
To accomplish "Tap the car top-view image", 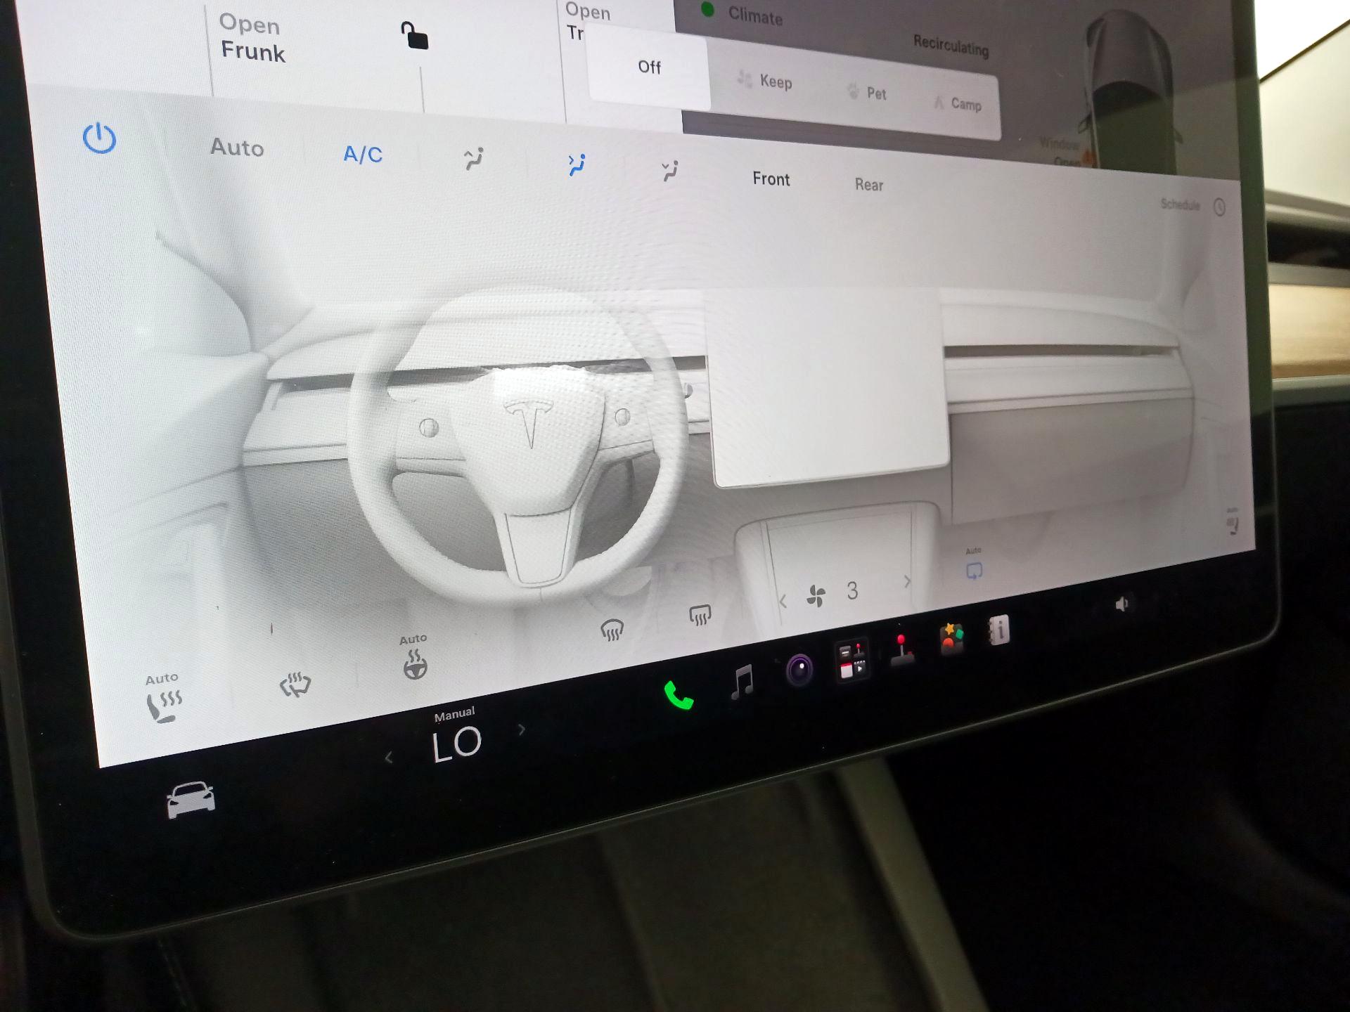I will pos(1130,91).
